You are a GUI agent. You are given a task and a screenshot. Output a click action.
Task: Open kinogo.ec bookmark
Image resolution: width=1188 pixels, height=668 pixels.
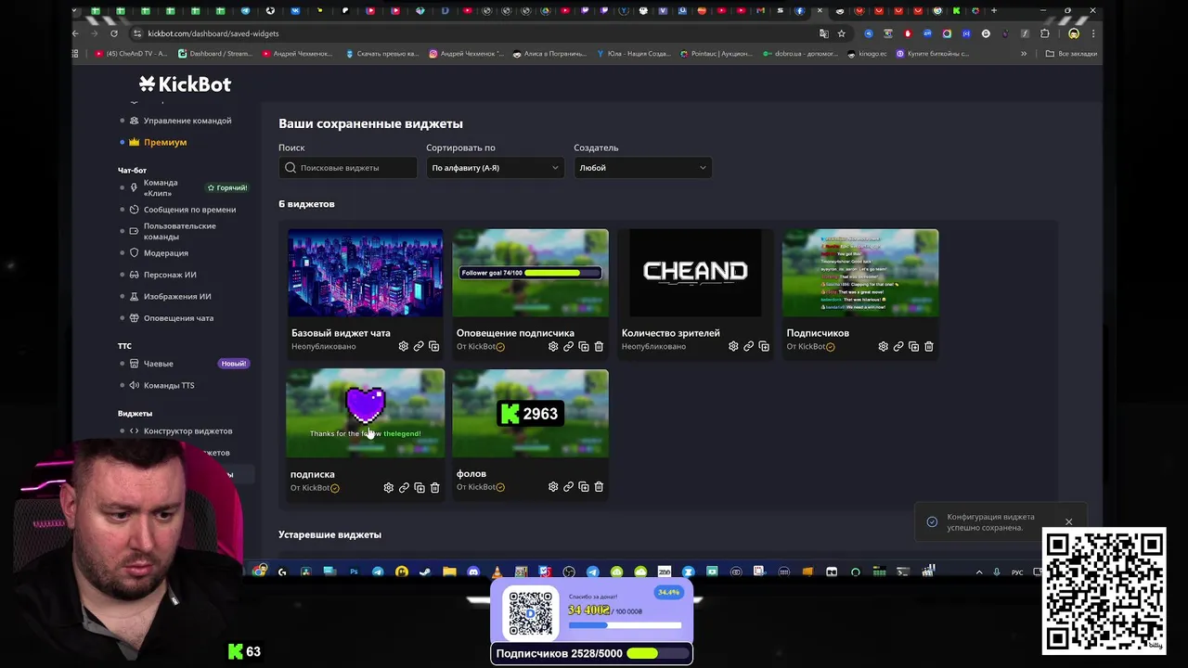point(867,54)
